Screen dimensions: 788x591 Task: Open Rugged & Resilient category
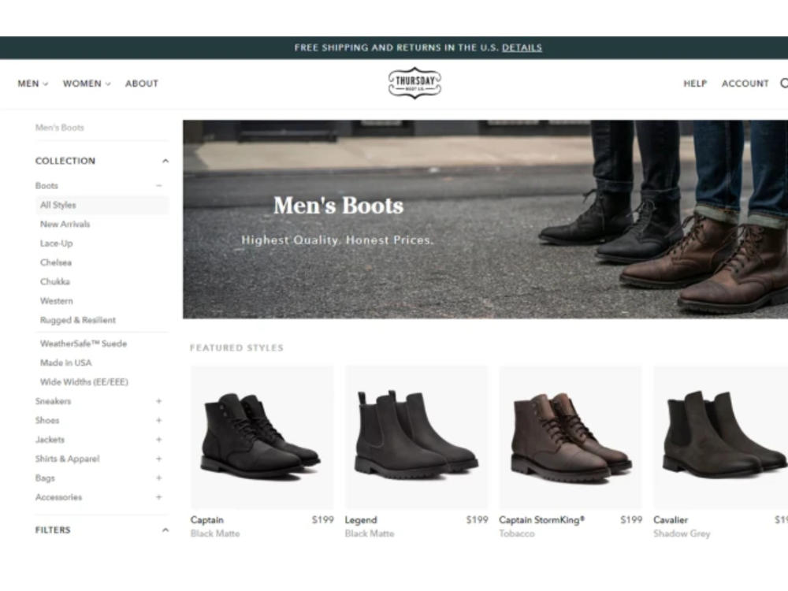click(78, 320)
